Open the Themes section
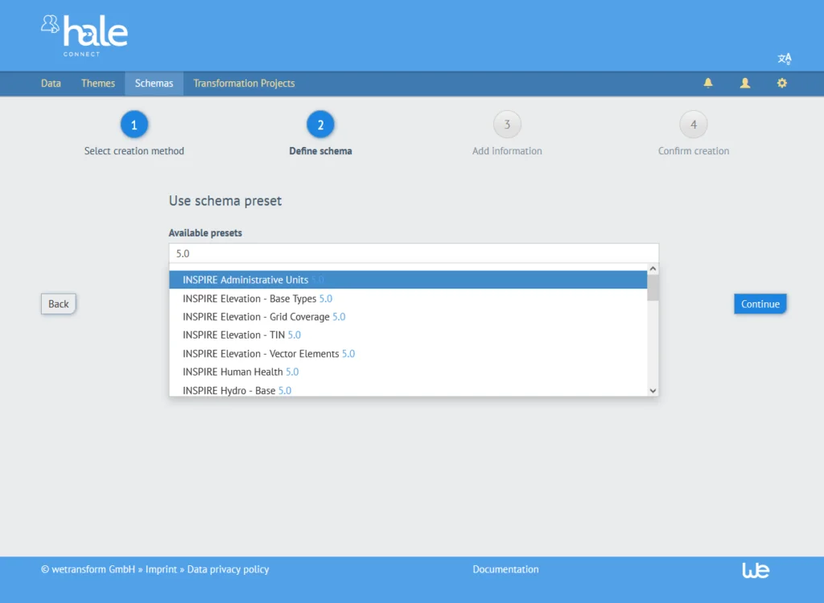This screenshot has width=824, height=603. (x=97, y=83)
